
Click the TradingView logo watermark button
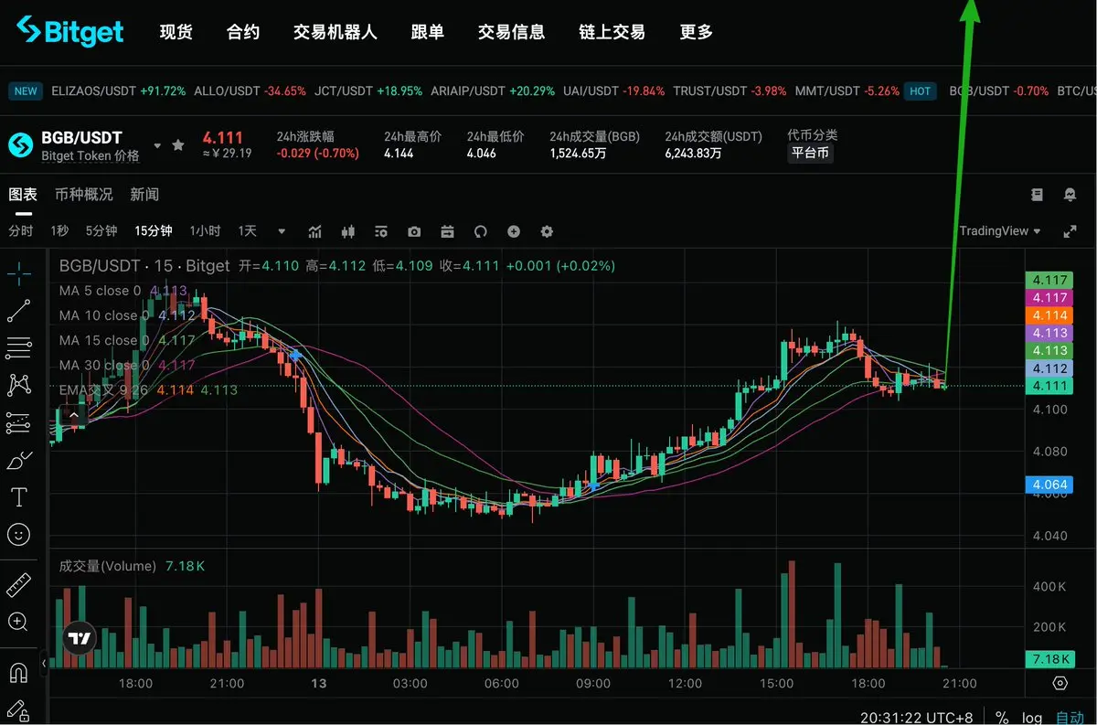80,639
